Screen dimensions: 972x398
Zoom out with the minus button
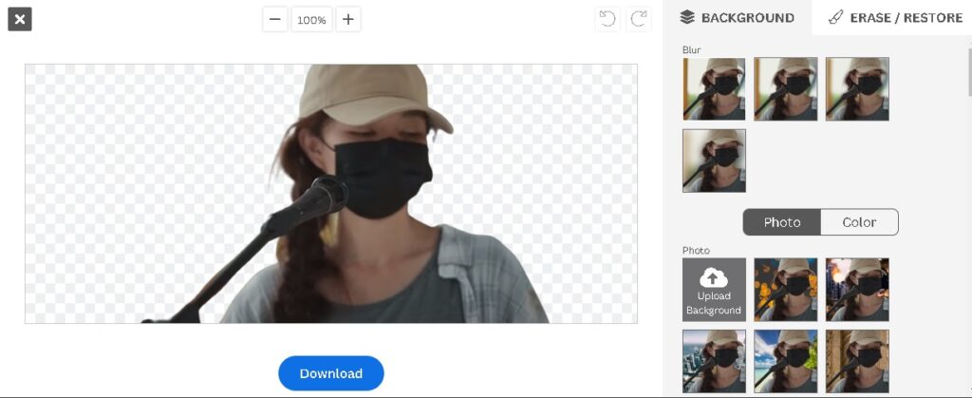275,20
